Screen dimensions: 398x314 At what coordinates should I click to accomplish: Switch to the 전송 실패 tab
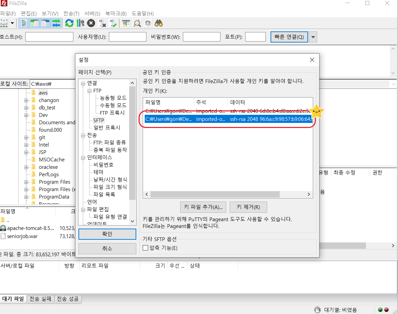pyautogui.click(x=40, y=299)
